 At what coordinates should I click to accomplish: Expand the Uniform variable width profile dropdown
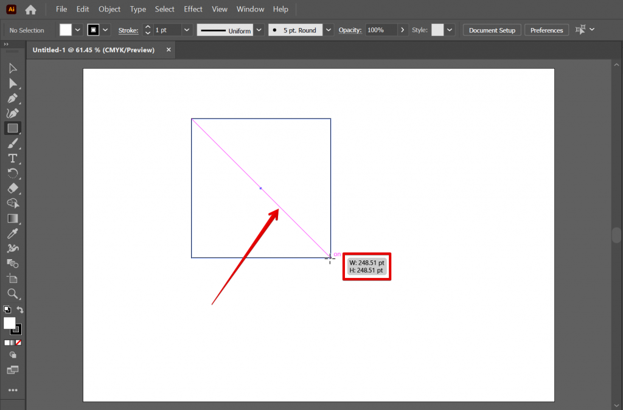259,30
